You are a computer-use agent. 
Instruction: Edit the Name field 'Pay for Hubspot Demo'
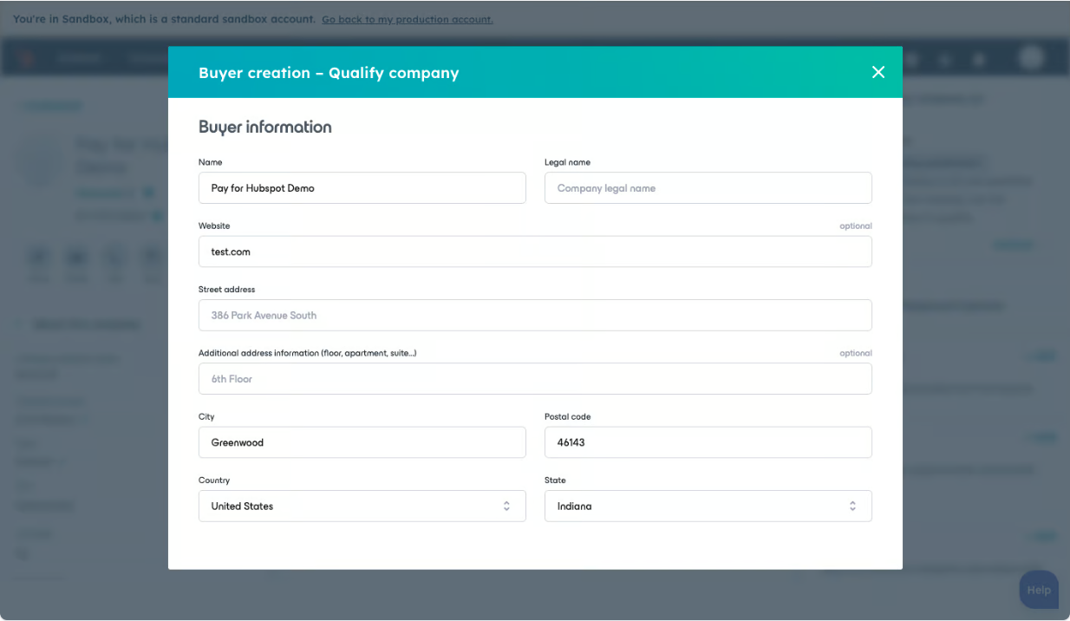click(362, 188)
